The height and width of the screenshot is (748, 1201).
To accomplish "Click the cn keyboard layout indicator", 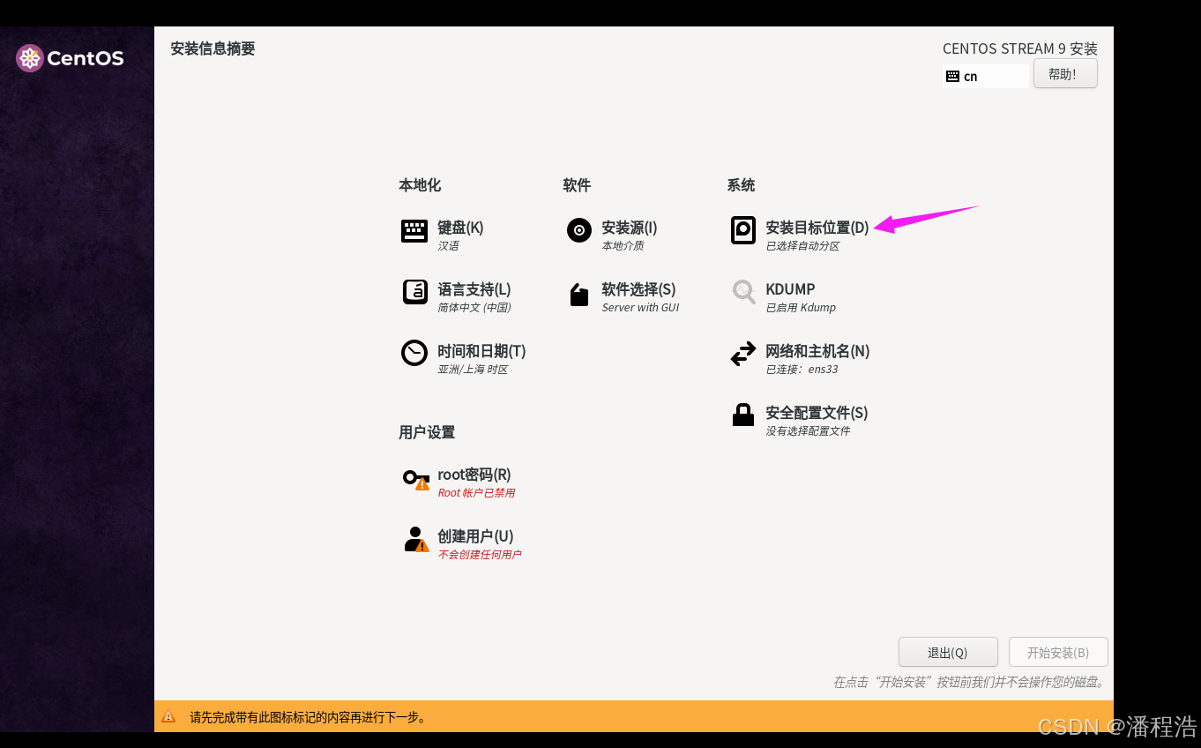I will [x=986, y=77].
